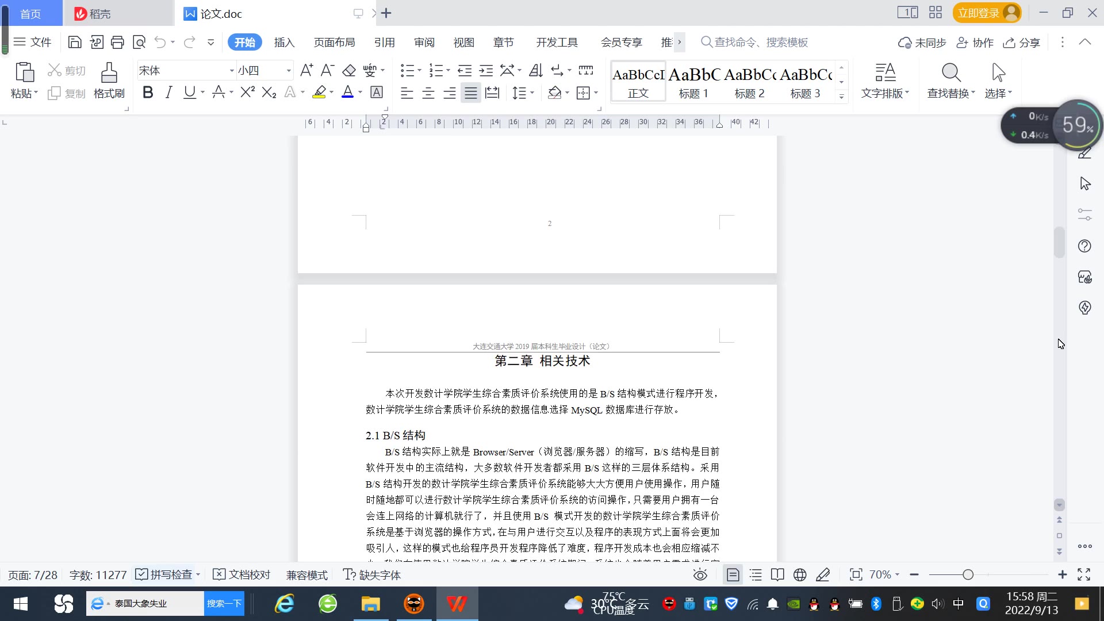Expand the font size dropdown 小四

point(289,71)
